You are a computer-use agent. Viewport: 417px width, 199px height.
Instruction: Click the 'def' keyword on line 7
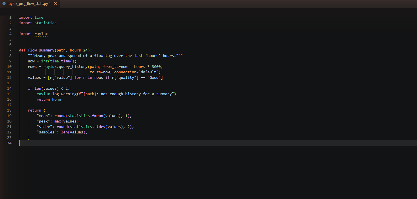pyautogui.click(x=22, y=50)
